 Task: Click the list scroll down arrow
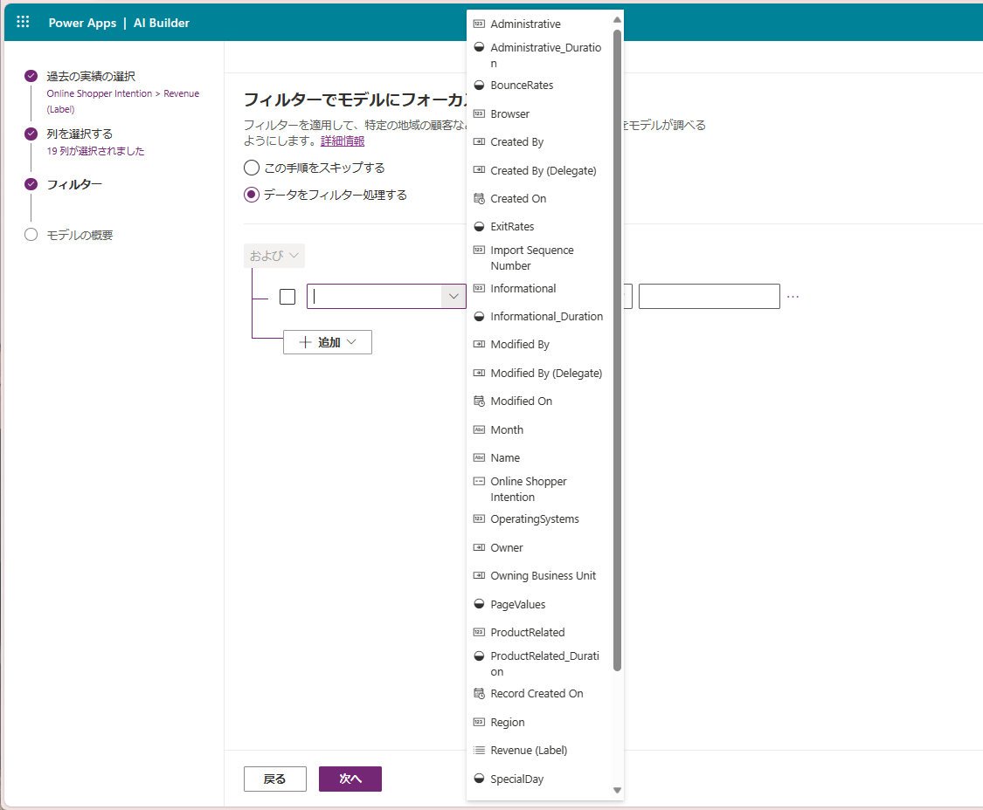(617, 791)
